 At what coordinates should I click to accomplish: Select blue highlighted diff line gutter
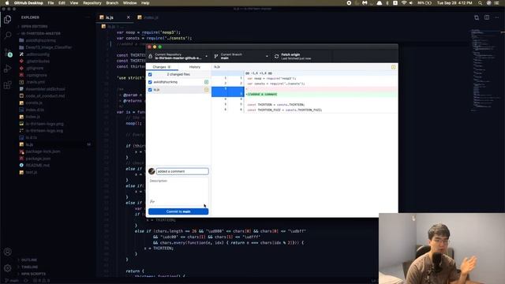tap(227, 92)
